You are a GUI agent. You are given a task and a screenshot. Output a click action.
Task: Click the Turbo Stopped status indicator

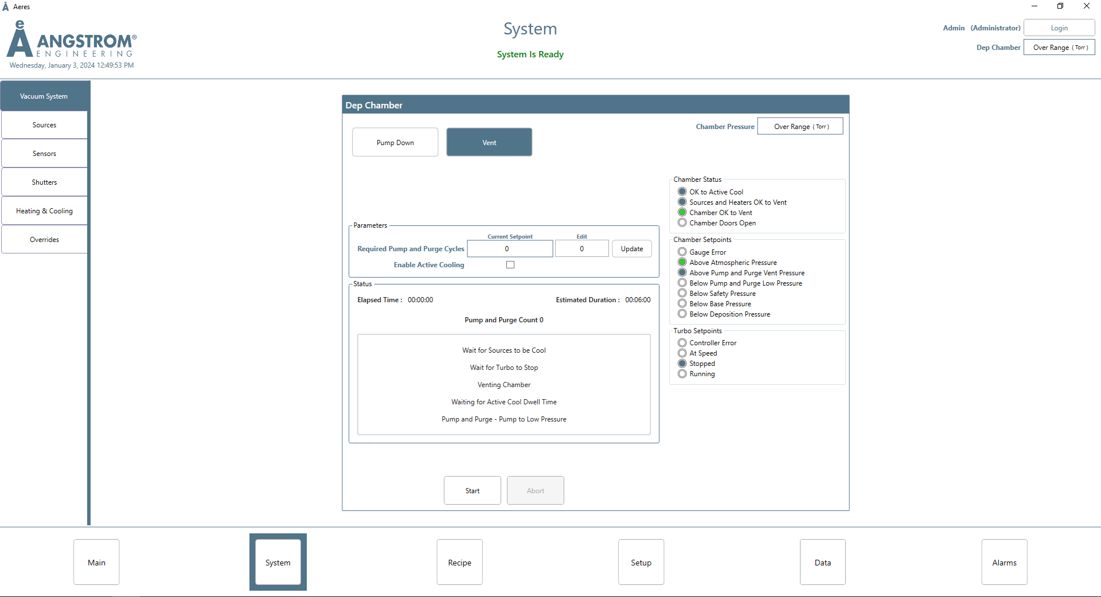click(682, 364)
